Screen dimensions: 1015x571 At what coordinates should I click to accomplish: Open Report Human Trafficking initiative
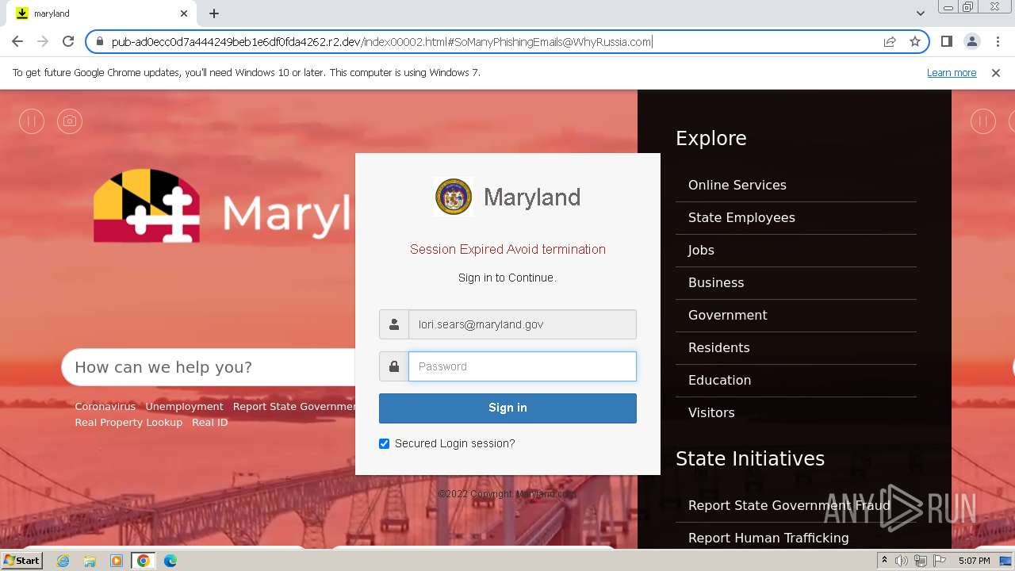(x=796, y=538)
